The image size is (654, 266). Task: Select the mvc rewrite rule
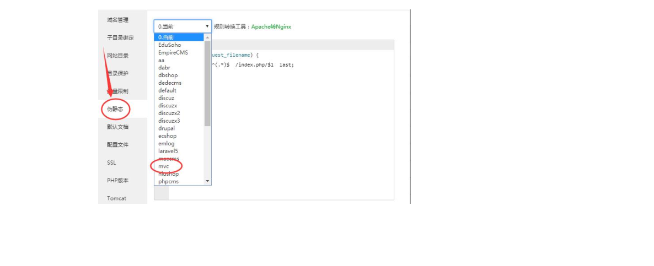tap(179, 166)
